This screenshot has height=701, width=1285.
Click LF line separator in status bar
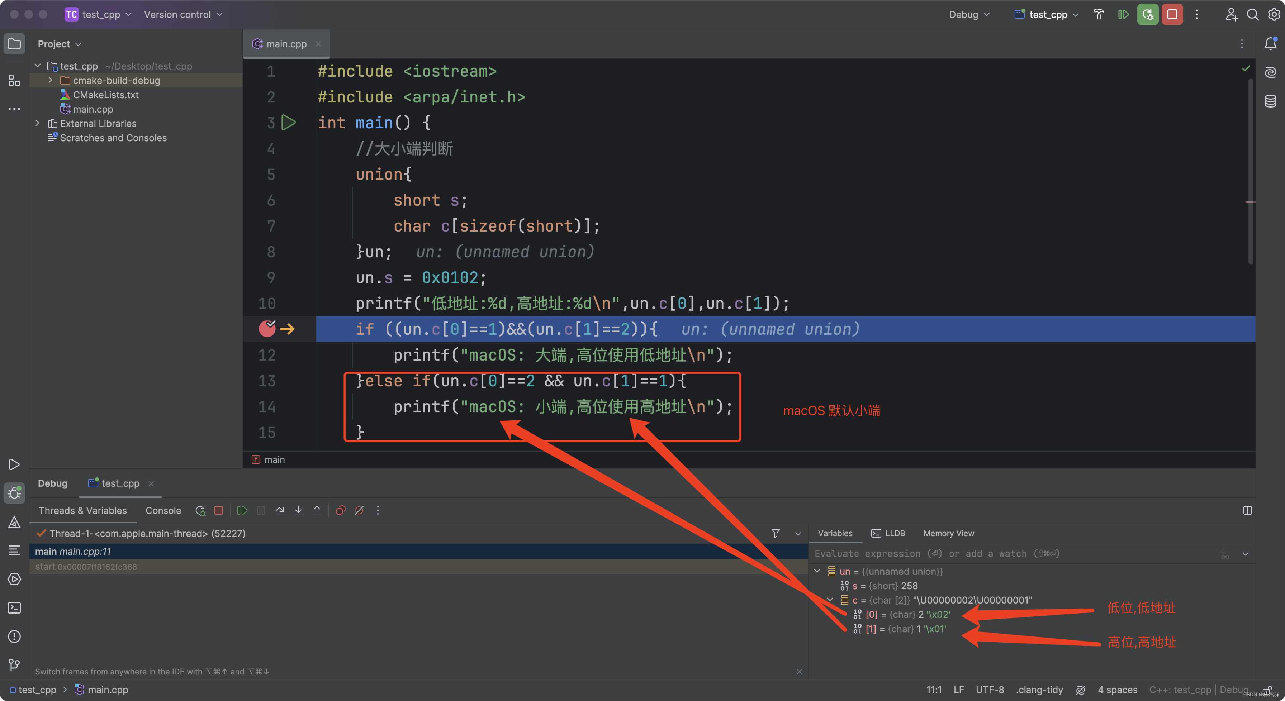pos(959,690)
